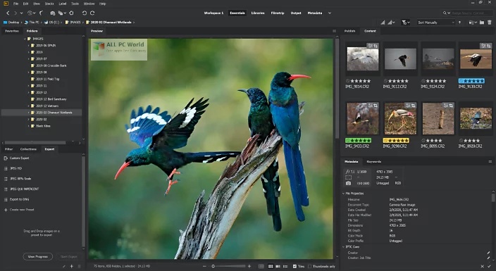This screenshot has height=271, width=496.
Task: Switch to list view icon
Action: pos(285,266)
